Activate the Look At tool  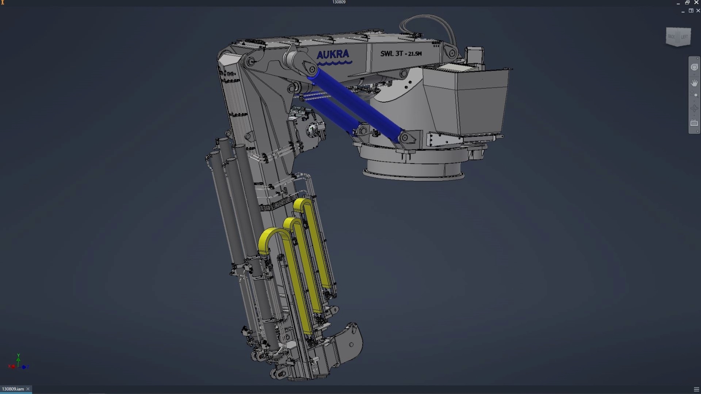694,123
